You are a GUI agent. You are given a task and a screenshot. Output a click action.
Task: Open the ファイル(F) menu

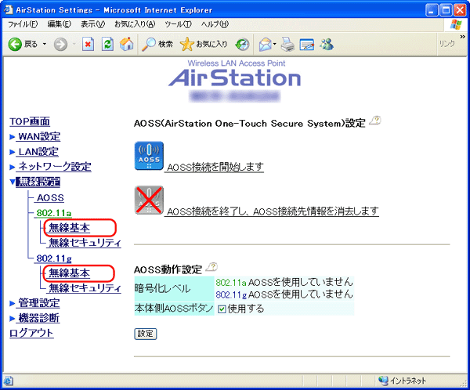[23, 24]
